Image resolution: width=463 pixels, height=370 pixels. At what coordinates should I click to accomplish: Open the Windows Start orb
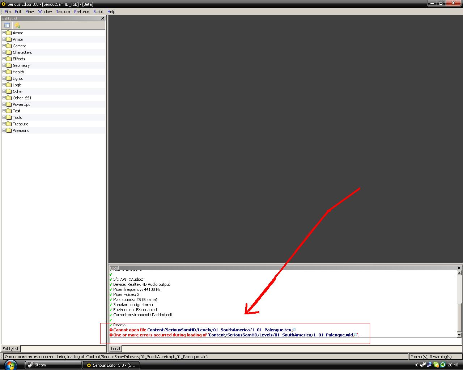pyautogui.click(x=10, y=365)
